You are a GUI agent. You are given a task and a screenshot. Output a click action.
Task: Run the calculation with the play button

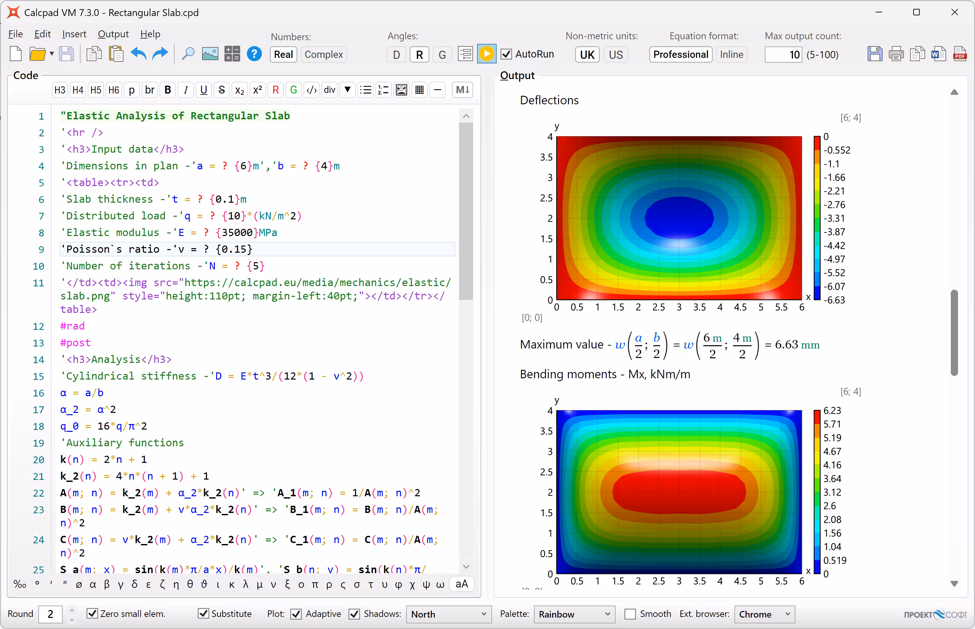(x=486, y=54)
